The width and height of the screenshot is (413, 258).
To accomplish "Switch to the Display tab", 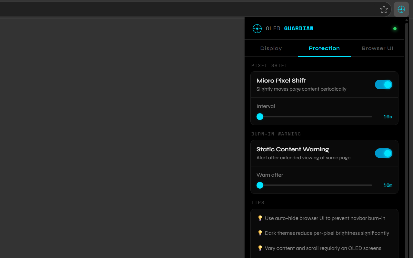I will click(271, 48).
